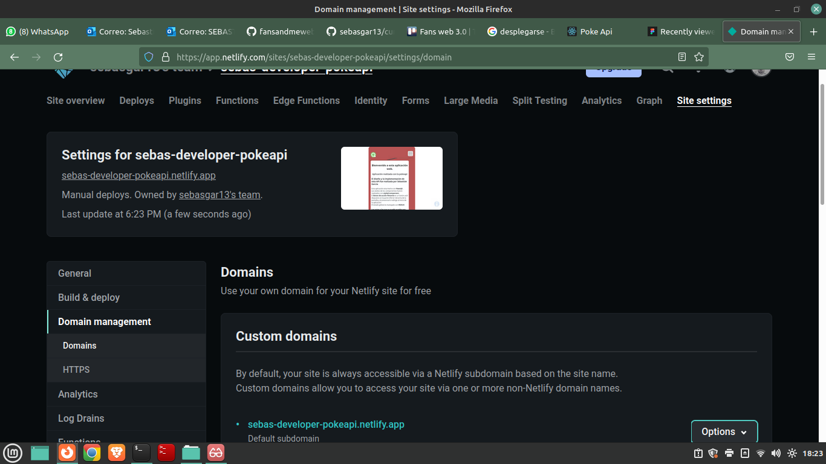The image size is (826, 464).
Task: Launch Brave browser from the taskbar
Action: point(117,453)
